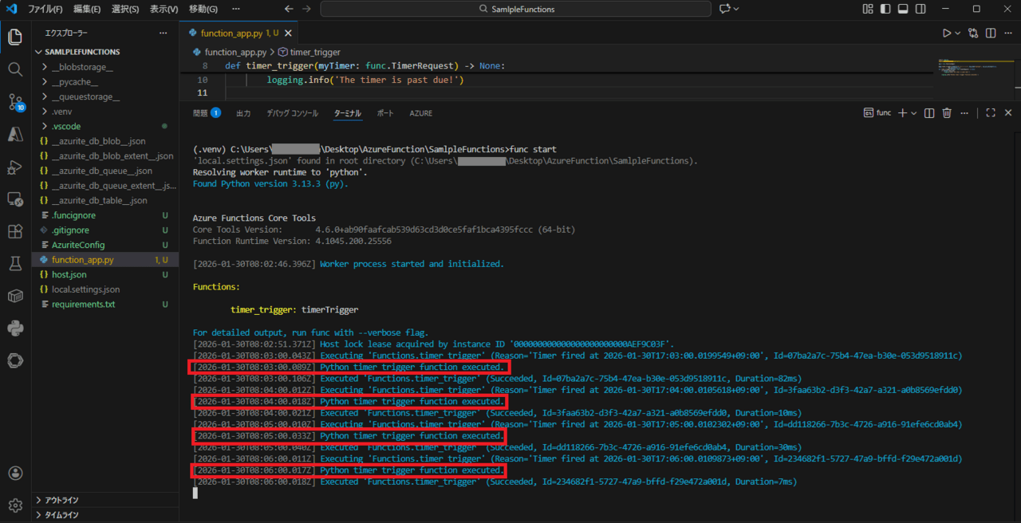1021x523 pixels.
Task: Click the Search magnifier in activity bar
Action: (15, 69)
